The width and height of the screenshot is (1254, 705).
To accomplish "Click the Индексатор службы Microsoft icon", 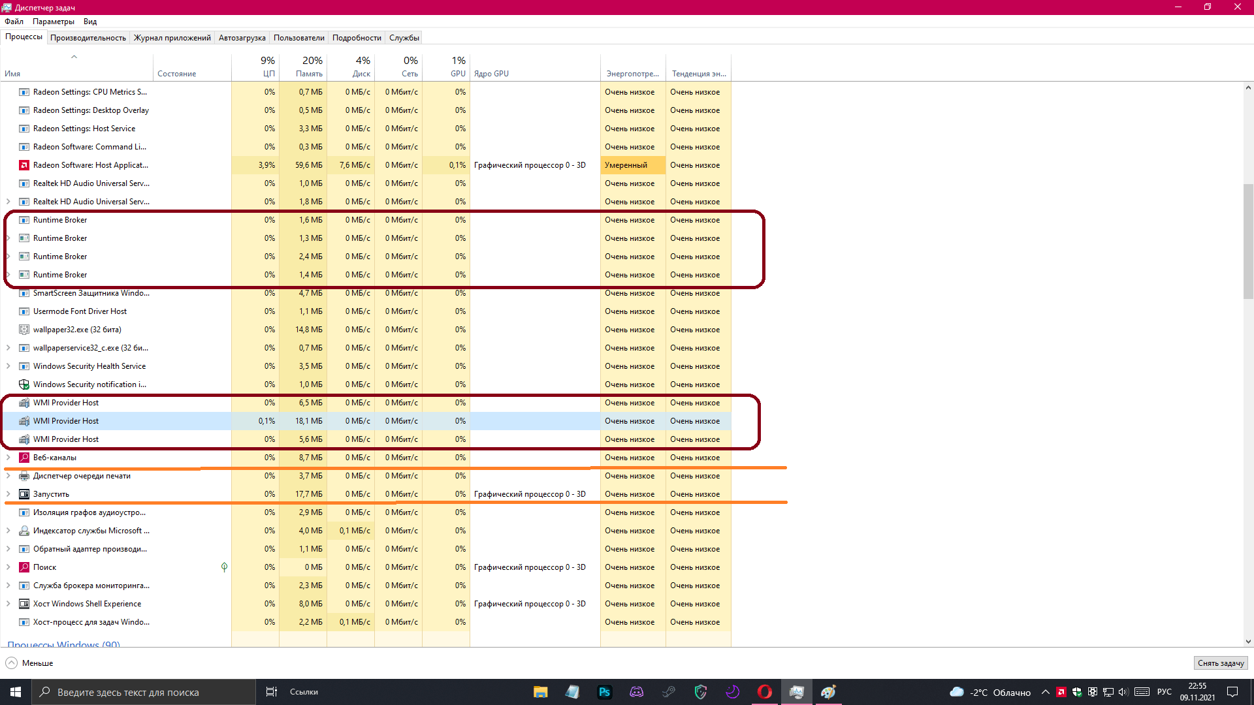I will 24,531.
